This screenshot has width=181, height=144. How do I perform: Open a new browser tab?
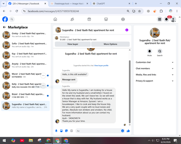[136, 4]
